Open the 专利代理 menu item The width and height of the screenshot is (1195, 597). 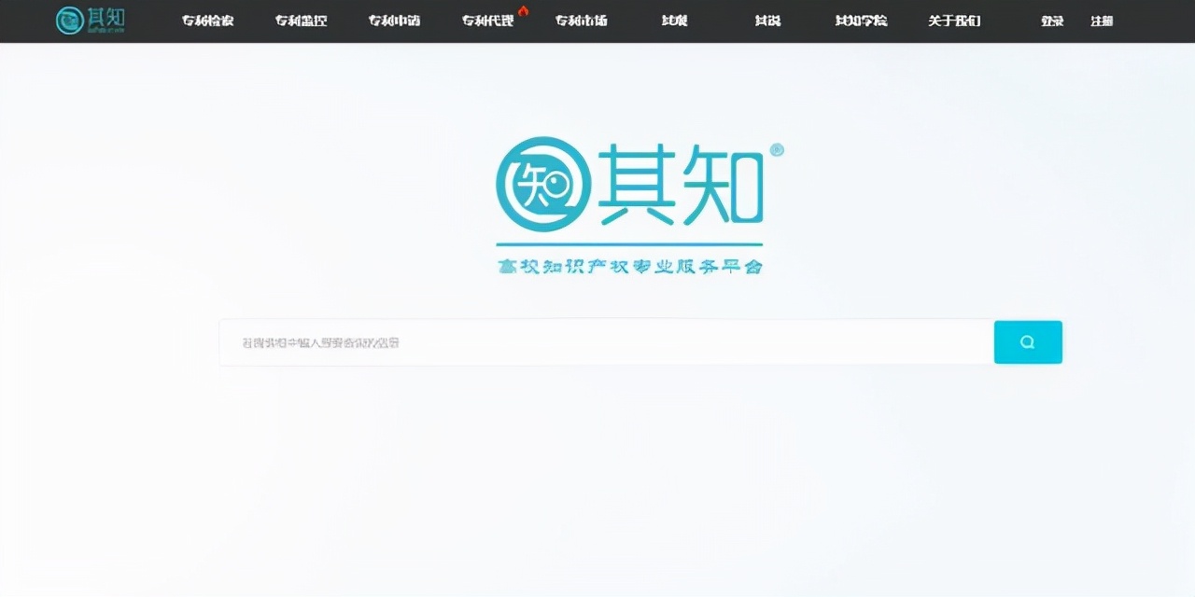pyautogui.click(x=487, y=21)
